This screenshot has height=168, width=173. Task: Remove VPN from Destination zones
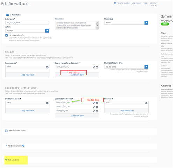click(47, 103)
